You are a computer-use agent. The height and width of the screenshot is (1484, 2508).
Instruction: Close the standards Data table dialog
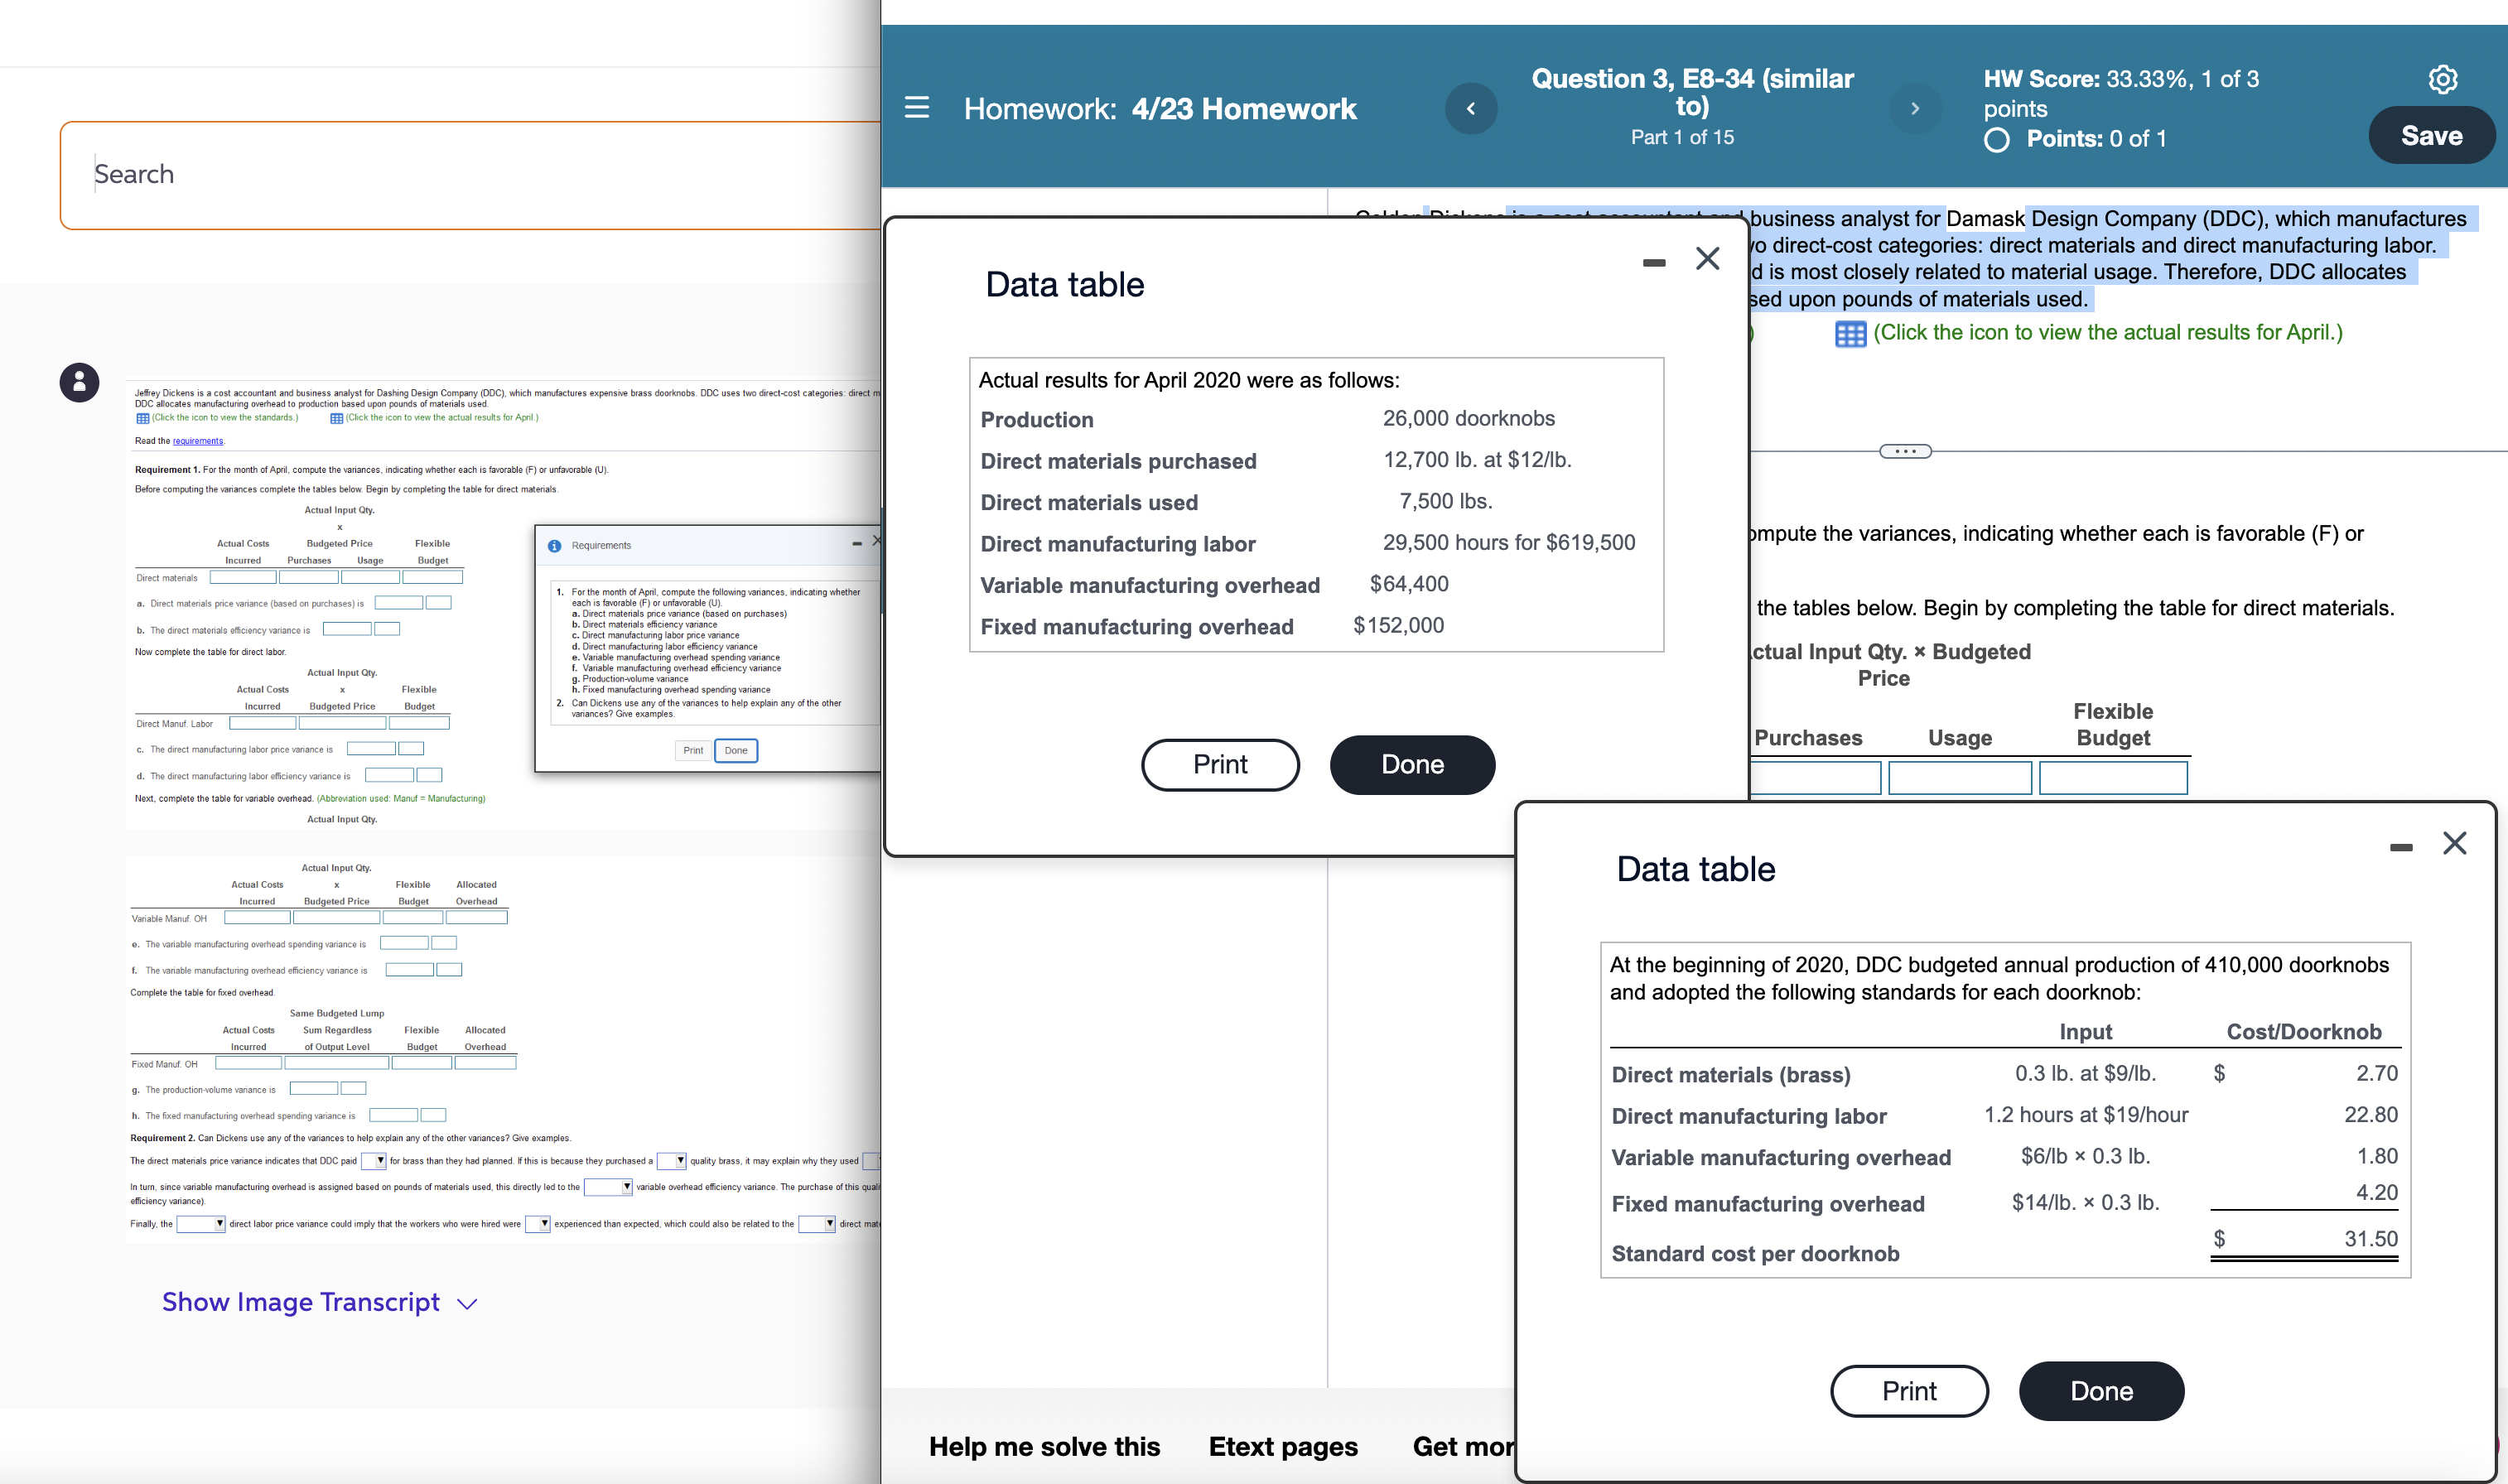(2454, 843)
